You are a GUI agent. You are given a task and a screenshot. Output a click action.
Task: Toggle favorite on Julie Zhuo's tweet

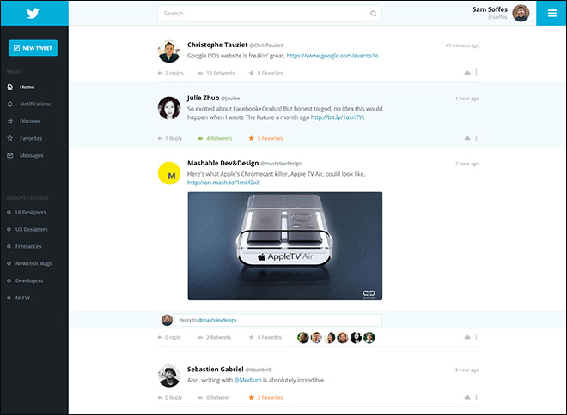point(251,138)
